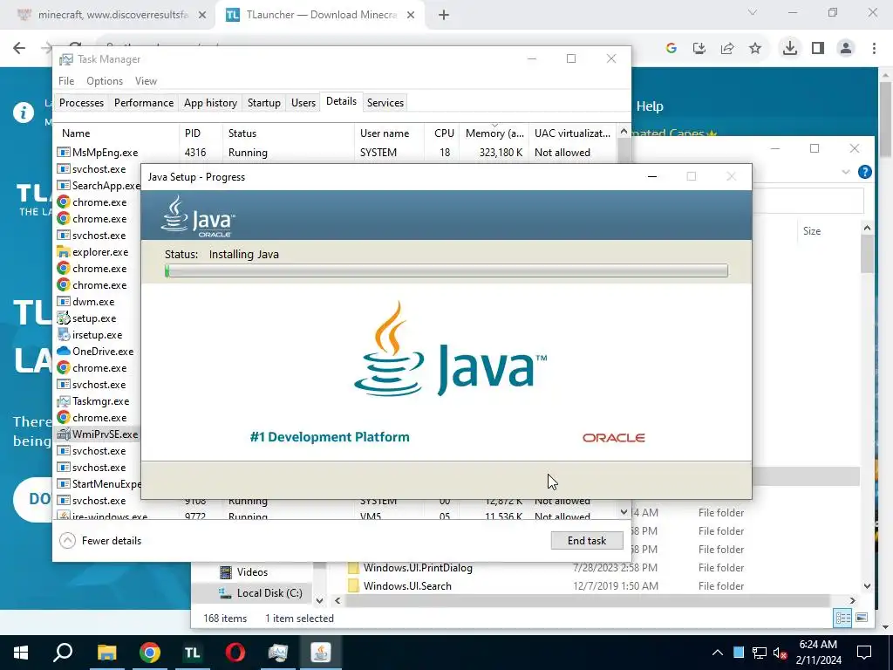Screen dimensions: 893x670
Task: Switch to App history tab
Action: click(210, 103)
